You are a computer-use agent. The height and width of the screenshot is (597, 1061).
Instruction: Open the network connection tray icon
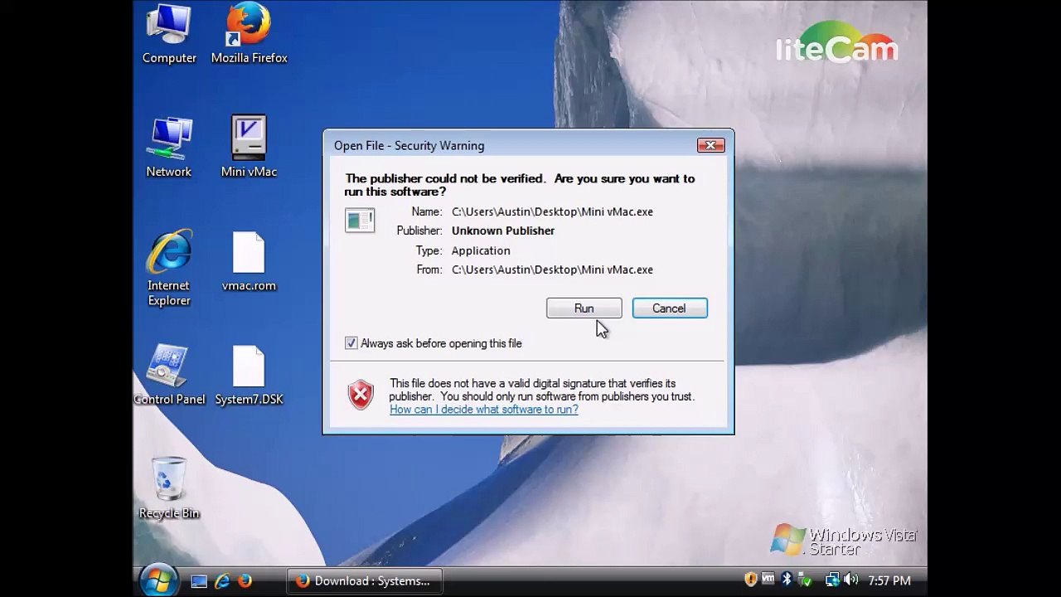pos(831,580)
